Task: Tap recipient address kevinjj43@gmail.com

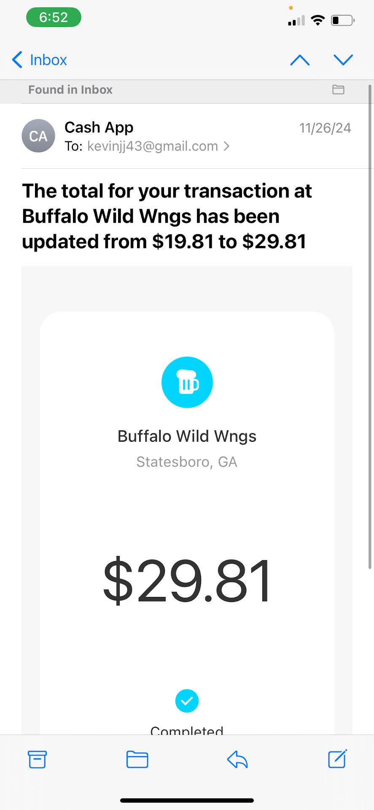Action: click(152, 146)
